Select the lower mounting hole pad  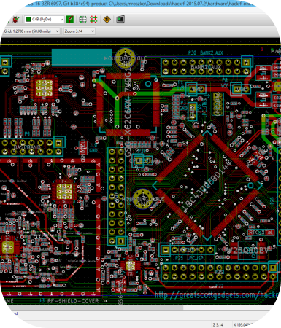coord(143,198)
